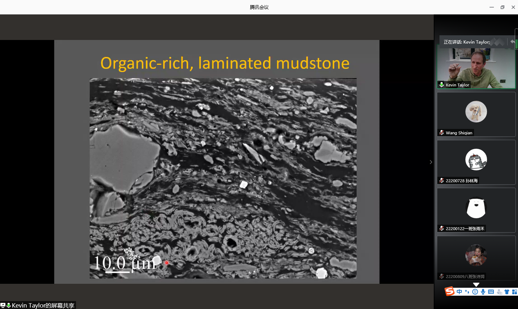Image resolution: width=518 pixels, height=309 pixels.
Task: Open the IME soft keyboard icon
Action: coord(491,292)
